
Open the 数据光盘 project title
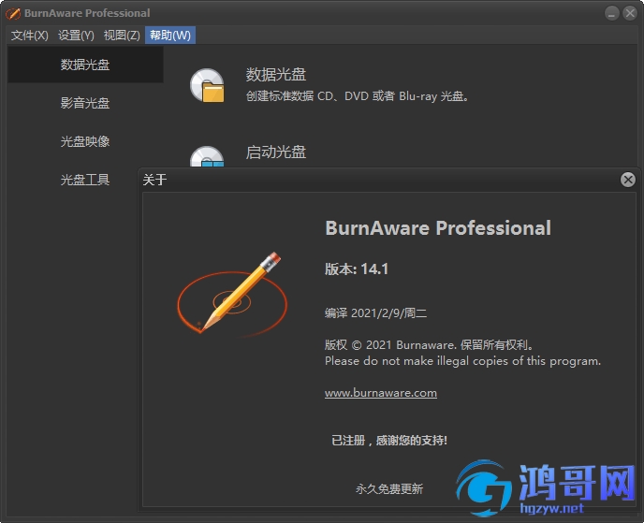276,75
